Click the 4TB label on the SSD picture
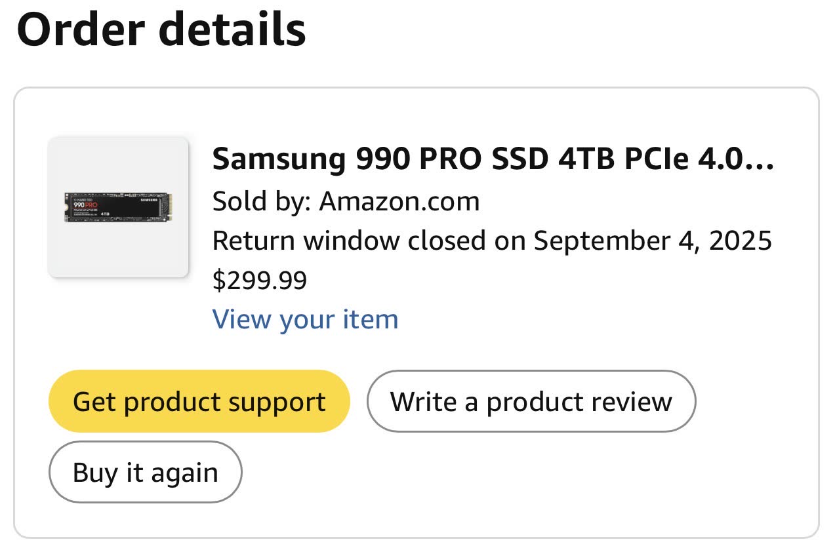835x548 pixels. tap(105, 214)
